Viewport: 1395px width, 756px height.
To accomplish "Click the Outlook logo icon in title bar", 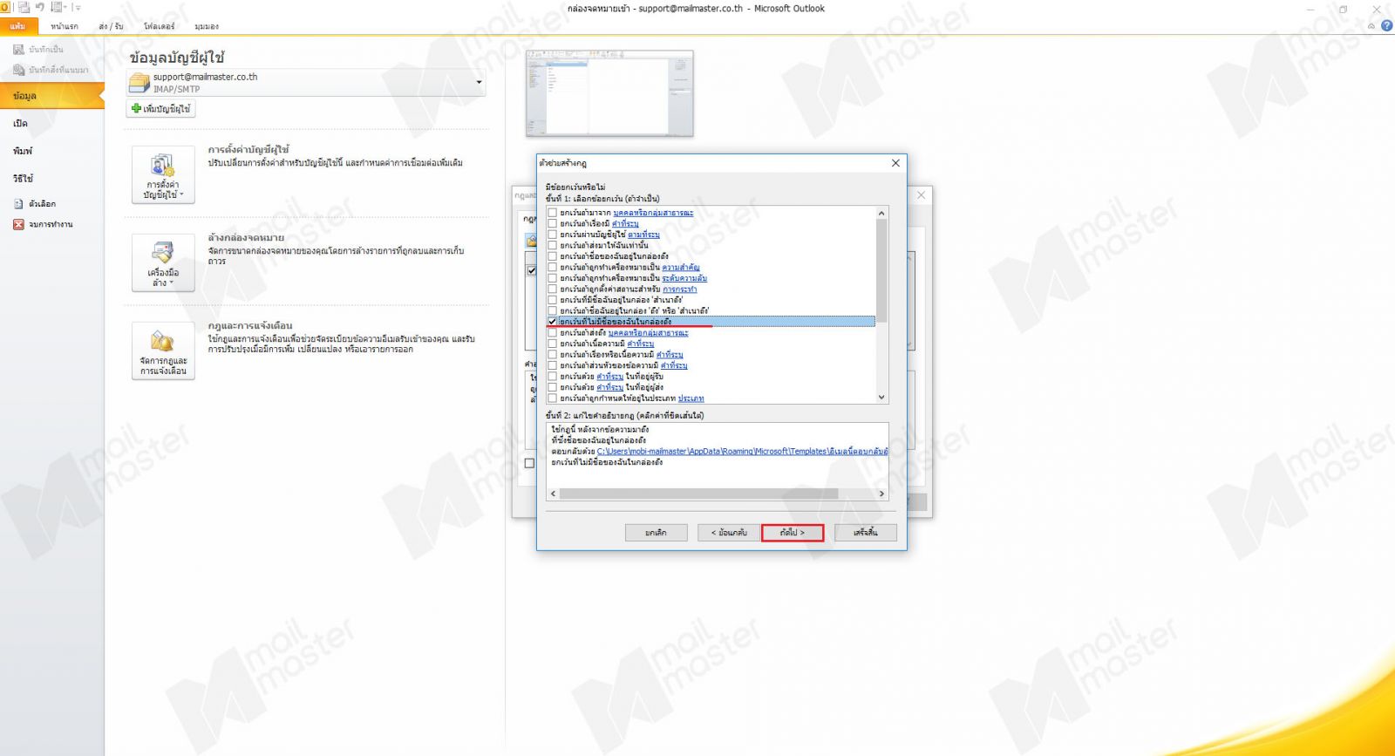I will coord(5,7).
